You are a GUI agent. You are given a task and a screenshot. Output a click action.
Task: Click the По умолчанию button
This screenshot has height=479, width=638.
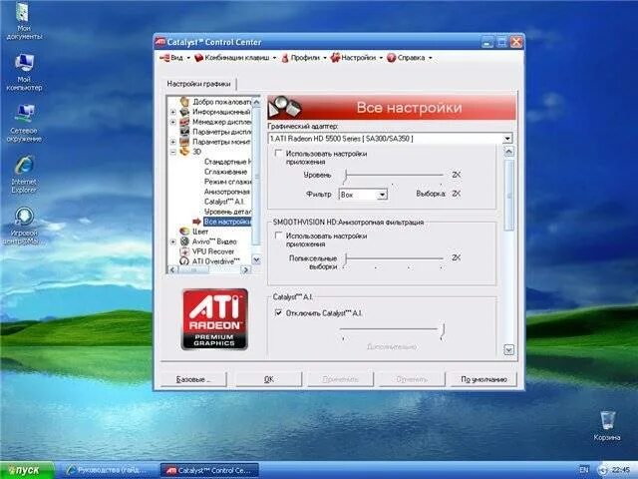tap(483, 379)
